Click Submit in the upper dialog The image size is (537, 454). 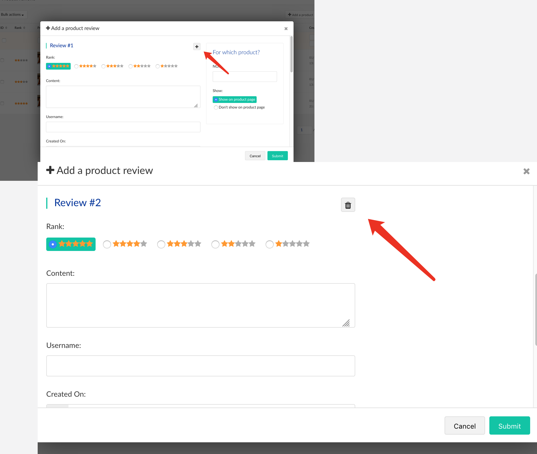coord(277,156)
